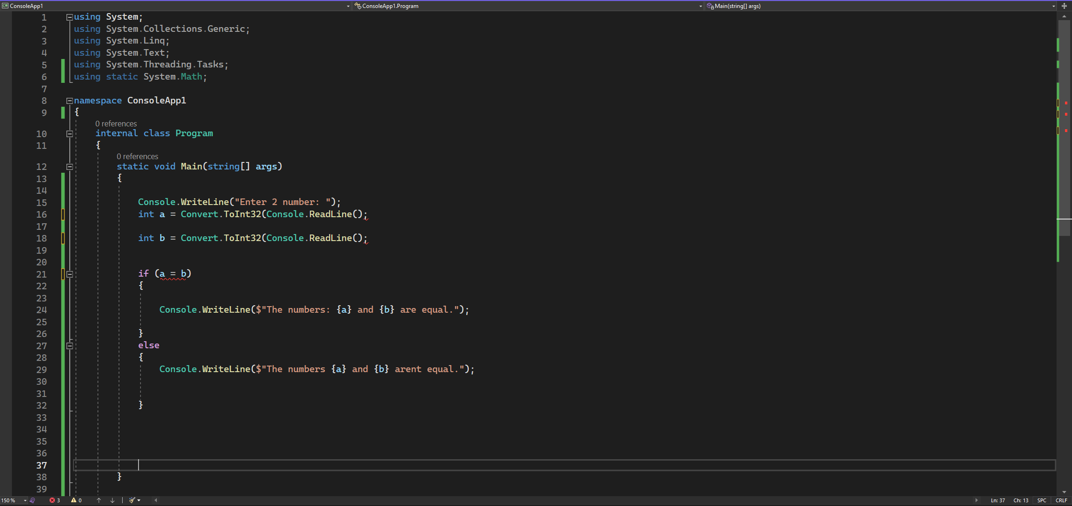The width and height of the screenshot is (1072, 506).
Task: Collapse the Main method outlining region
Action: pos(70,167)
